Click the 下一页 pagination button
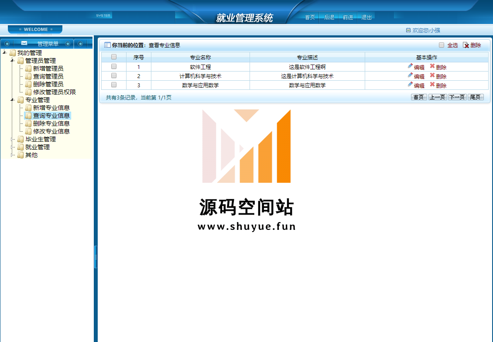This screenshot has height=342, width=493. (x=457, y=97)
